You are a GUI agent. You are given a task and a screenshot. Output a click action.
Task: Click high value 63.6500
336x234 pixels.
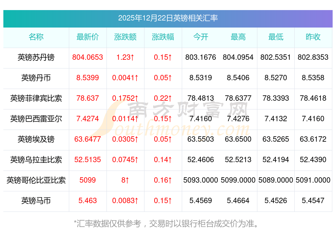238,139
